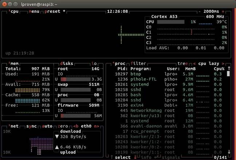236x160 pixels.
Task: Toggle the mem box label
Action: (13, 63)
